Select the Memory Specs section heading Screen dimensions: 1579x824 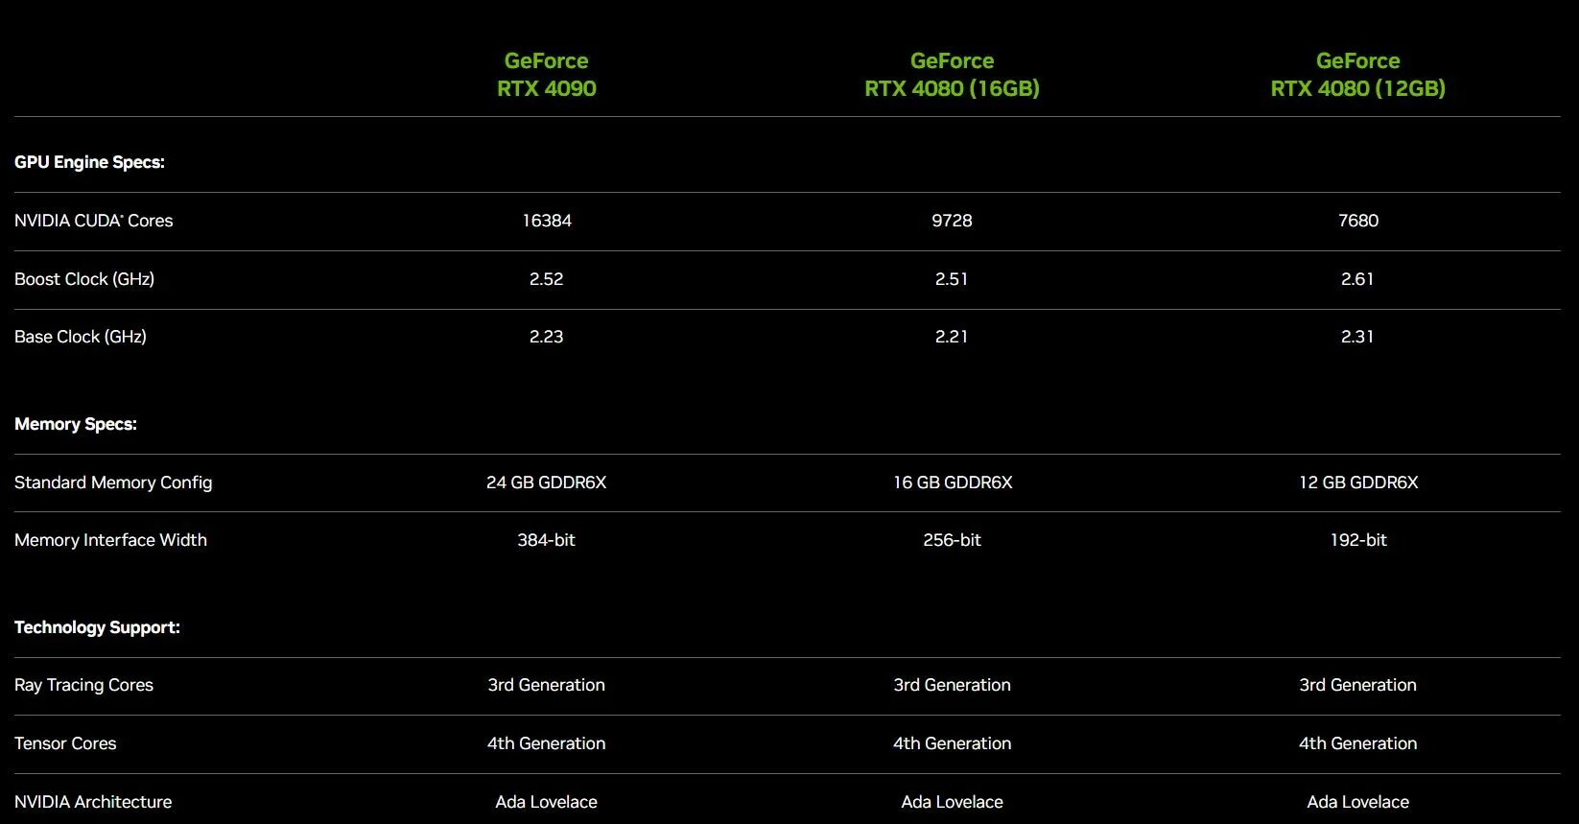[76, 424]
